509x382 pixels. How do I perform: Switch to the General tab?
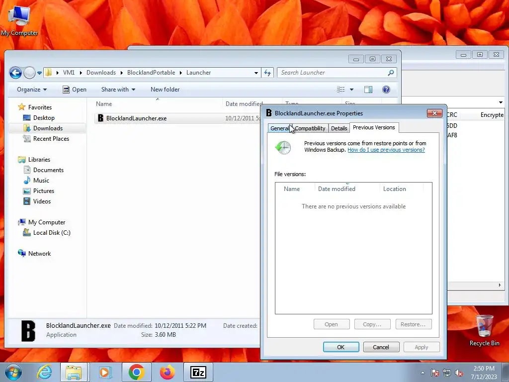pos(279,128)
